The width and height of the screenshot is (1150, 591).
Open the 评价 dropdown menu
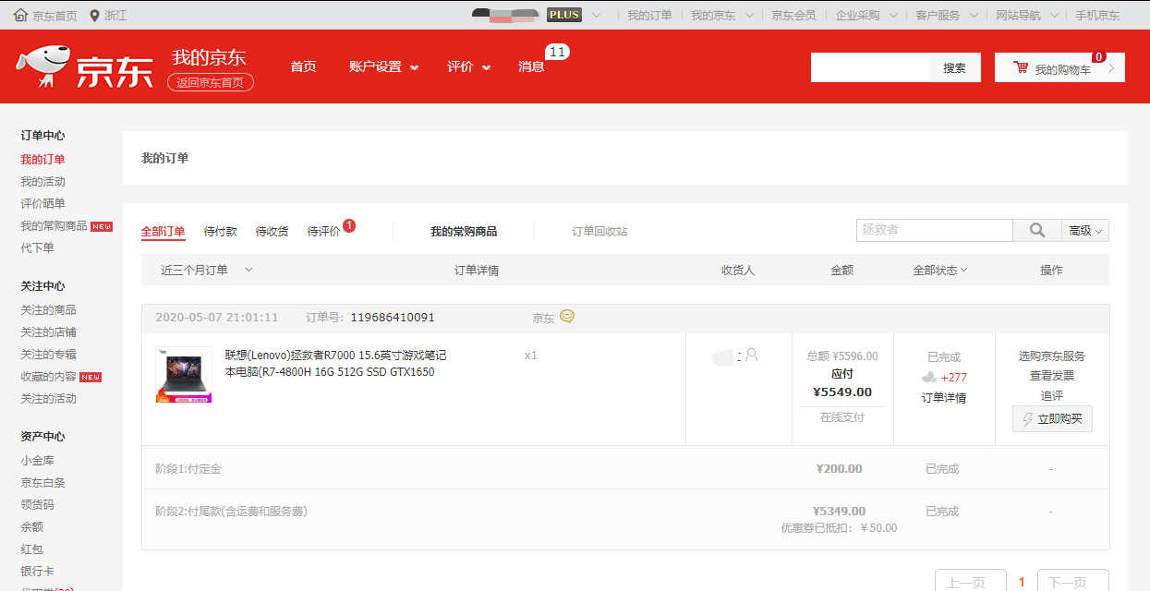(468, 66)
